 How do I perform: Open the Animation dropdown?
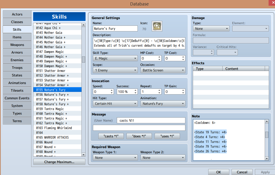coord(162,104)
